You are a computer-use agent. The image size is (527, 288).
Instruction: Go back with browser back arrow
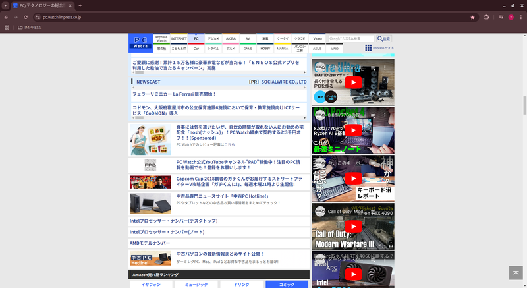point(6,17)
